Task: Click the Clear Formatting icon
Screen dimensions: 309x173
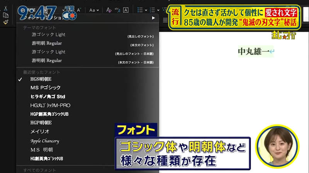Action: coord(109,10)
